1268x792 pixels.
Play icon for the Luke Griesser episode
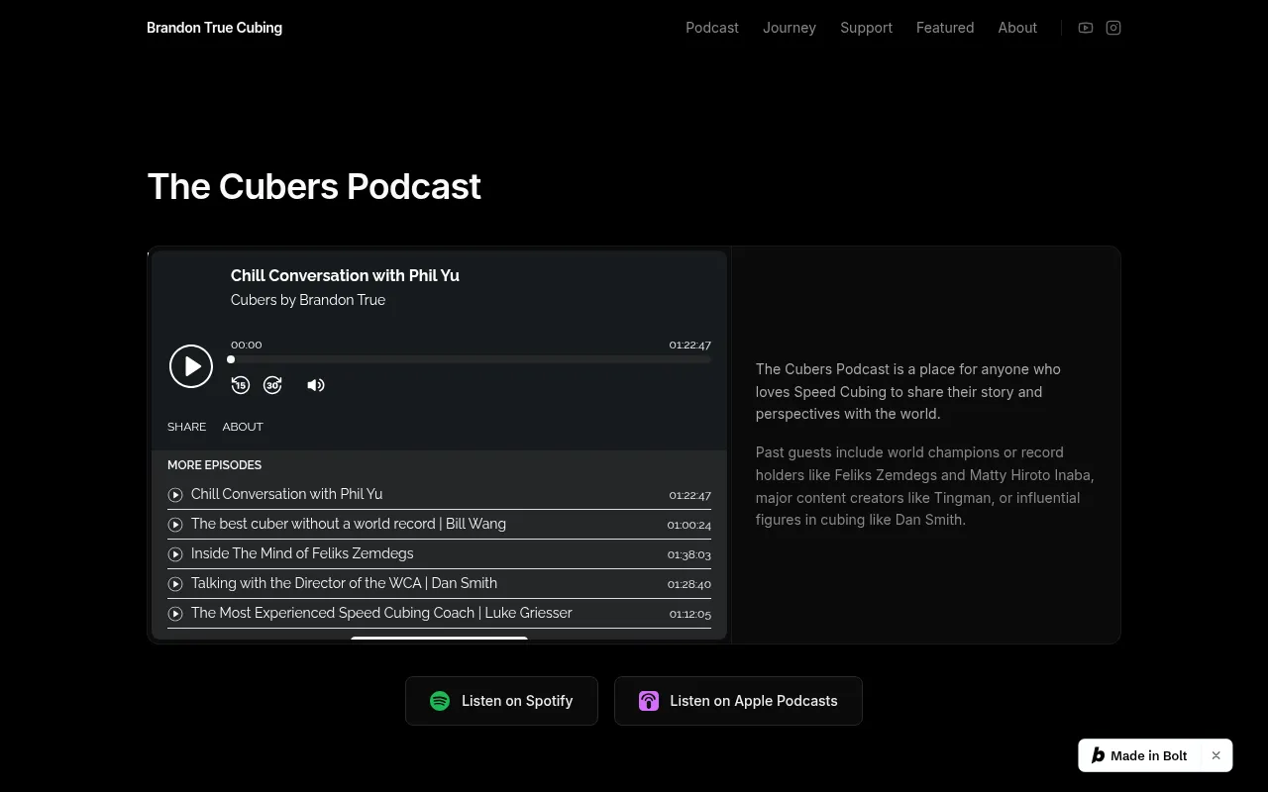pyautogui.click(x=175, y=614)
